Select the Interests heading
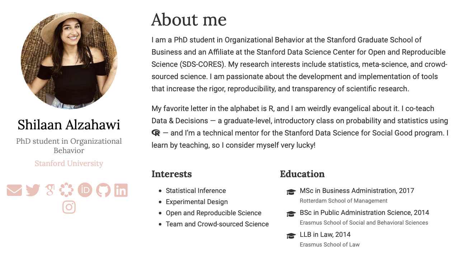Screen dimensions: 454x253 (x=171, y=174)
